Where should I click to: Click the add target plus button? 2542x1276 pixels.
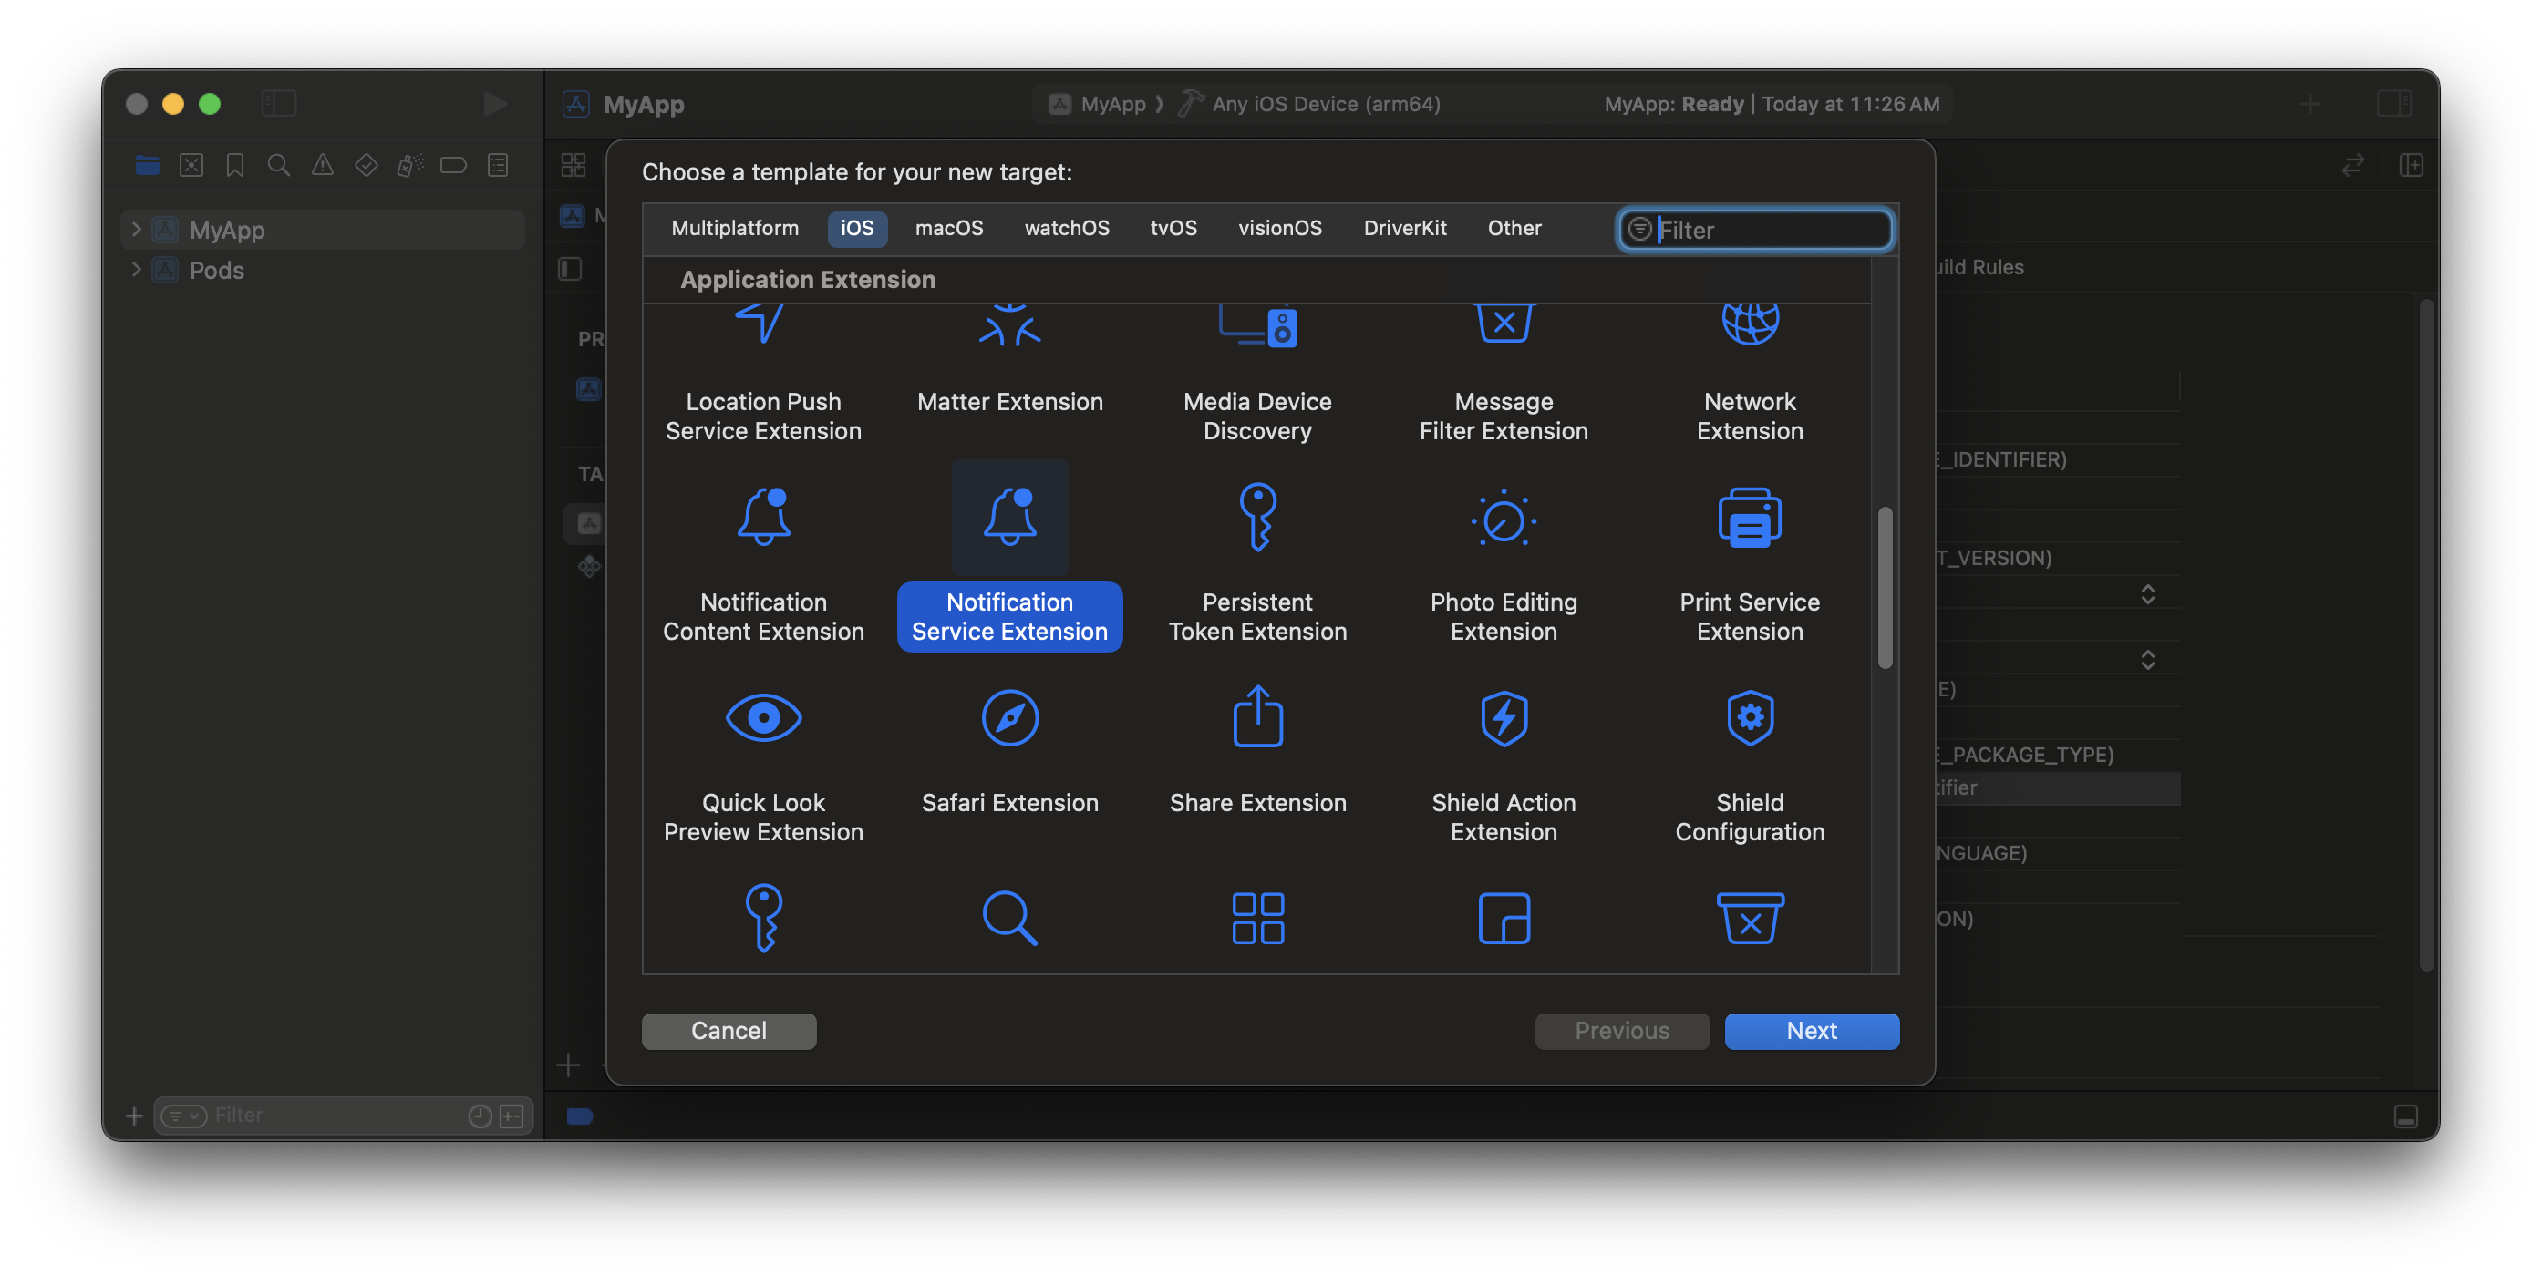568,1065
